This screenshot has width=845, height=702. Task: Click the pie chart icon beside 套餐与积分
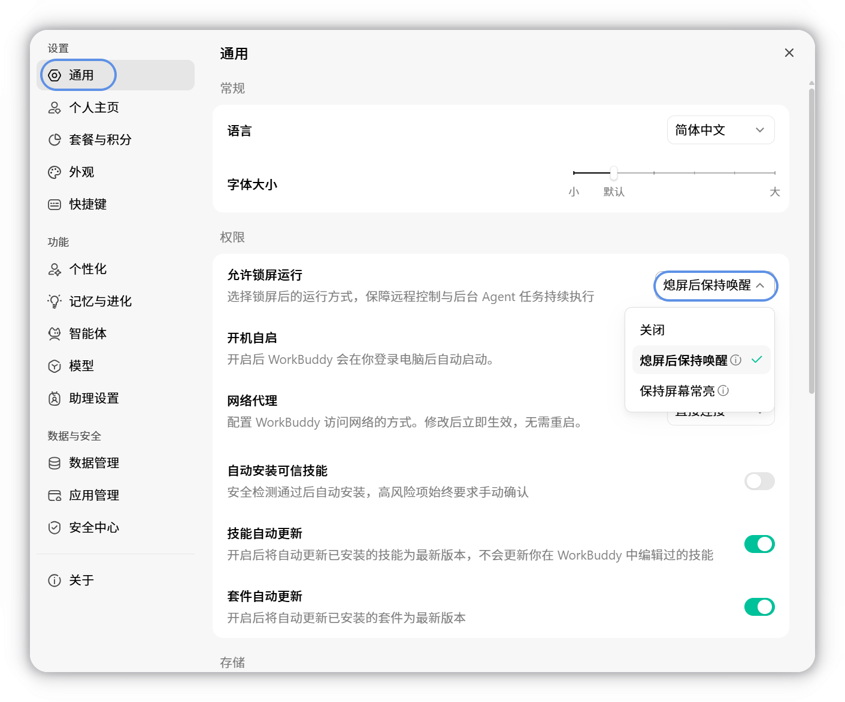[x=54, y=140]
